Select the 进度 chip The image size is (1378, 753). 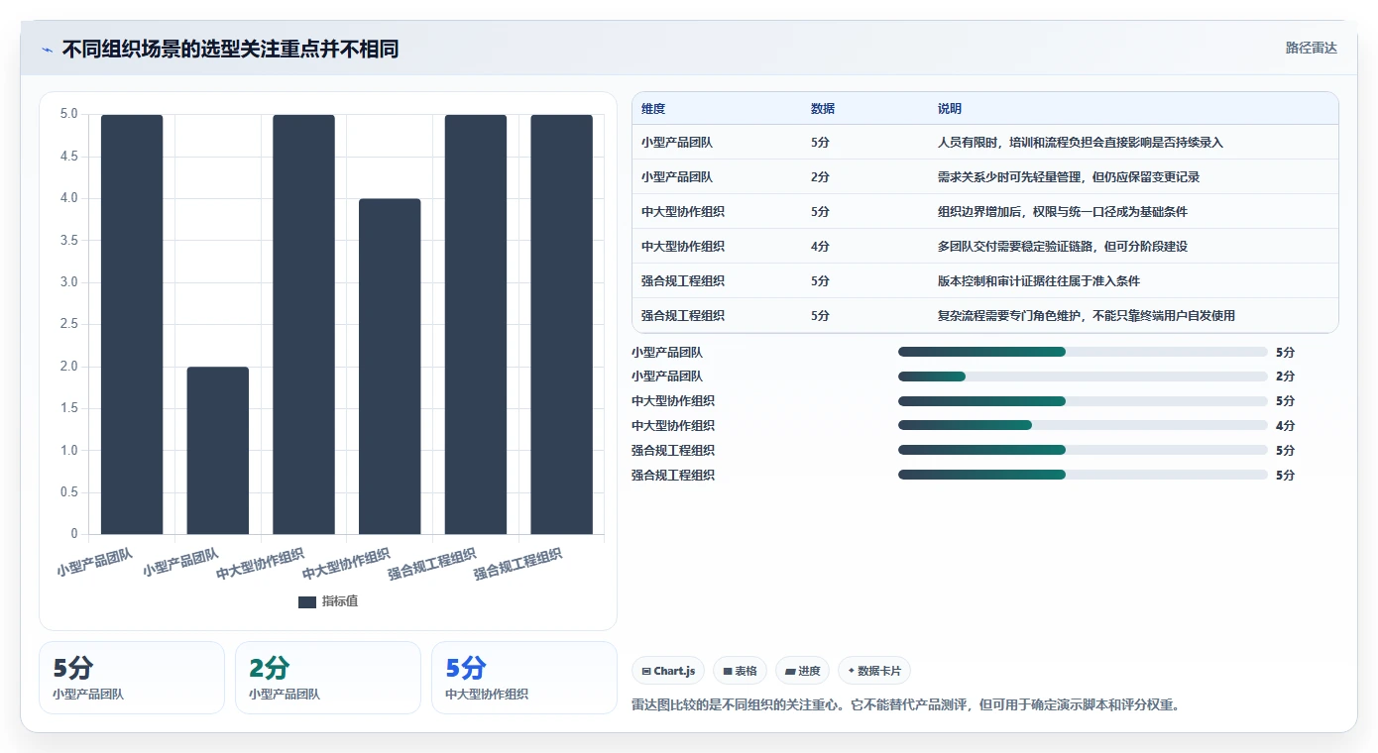click(802, 671)
